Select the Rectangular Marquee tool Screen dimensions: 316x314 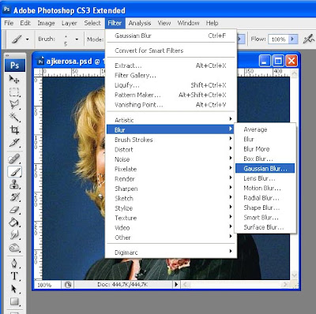(14, 92)
